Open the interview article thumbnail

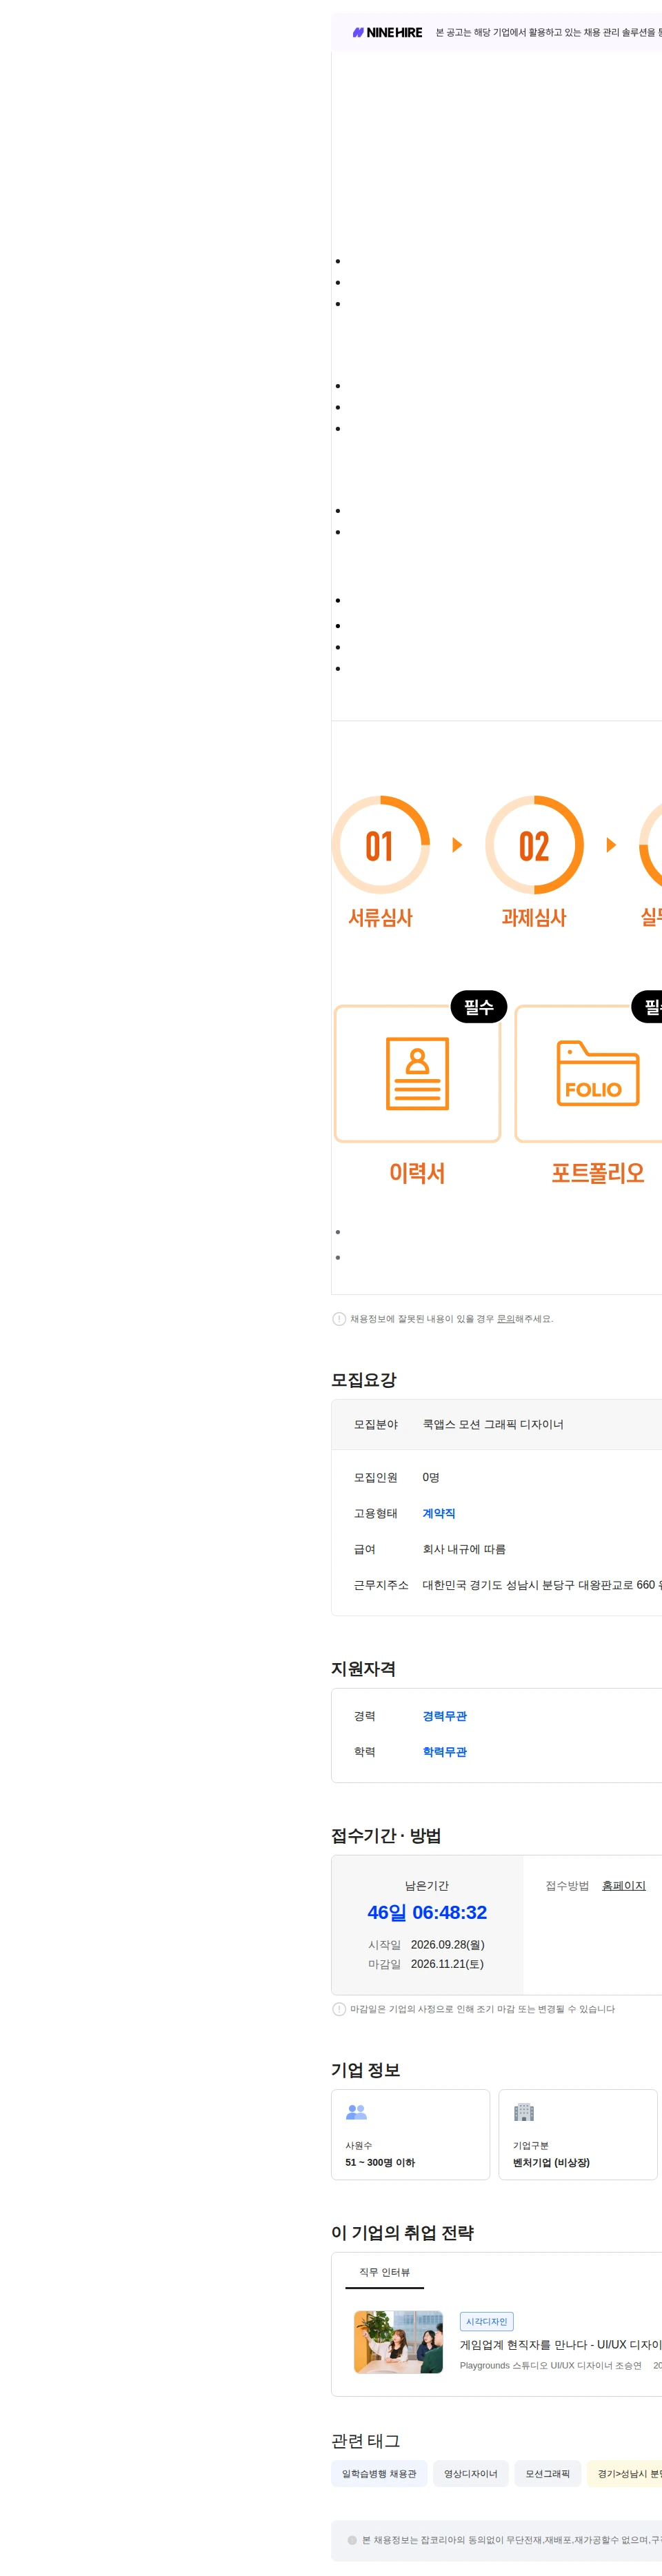(398, 2342)
